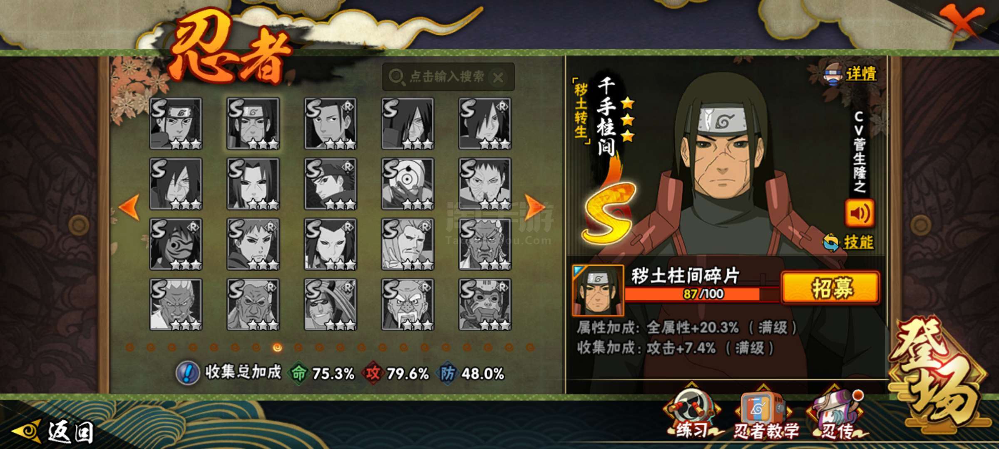Open the 忍者教学 ninja tutorial icon
Image resolution: width=999 pixels, height=449 pixels.
point(765,416)
